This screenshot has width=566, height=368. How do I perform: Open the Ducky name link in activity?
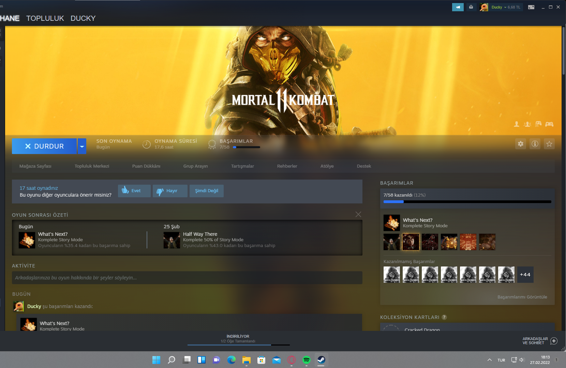34,306
